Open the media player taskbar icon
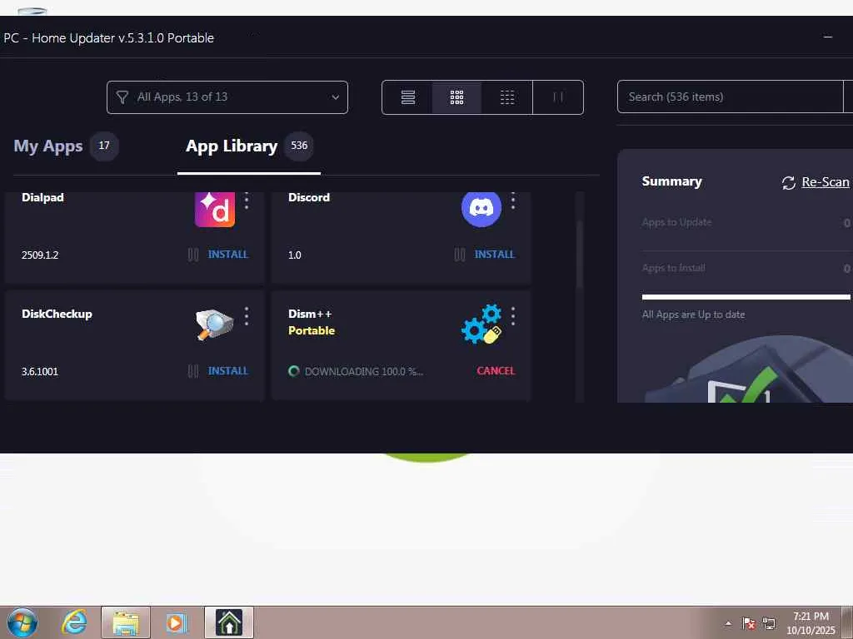The image size is (853, 639). [176, 623]
